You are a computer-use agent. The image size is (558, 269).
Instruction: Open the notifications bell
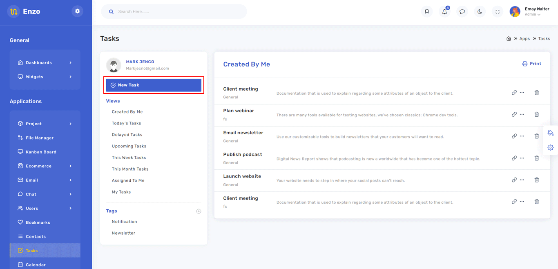(x=444, y=12)
